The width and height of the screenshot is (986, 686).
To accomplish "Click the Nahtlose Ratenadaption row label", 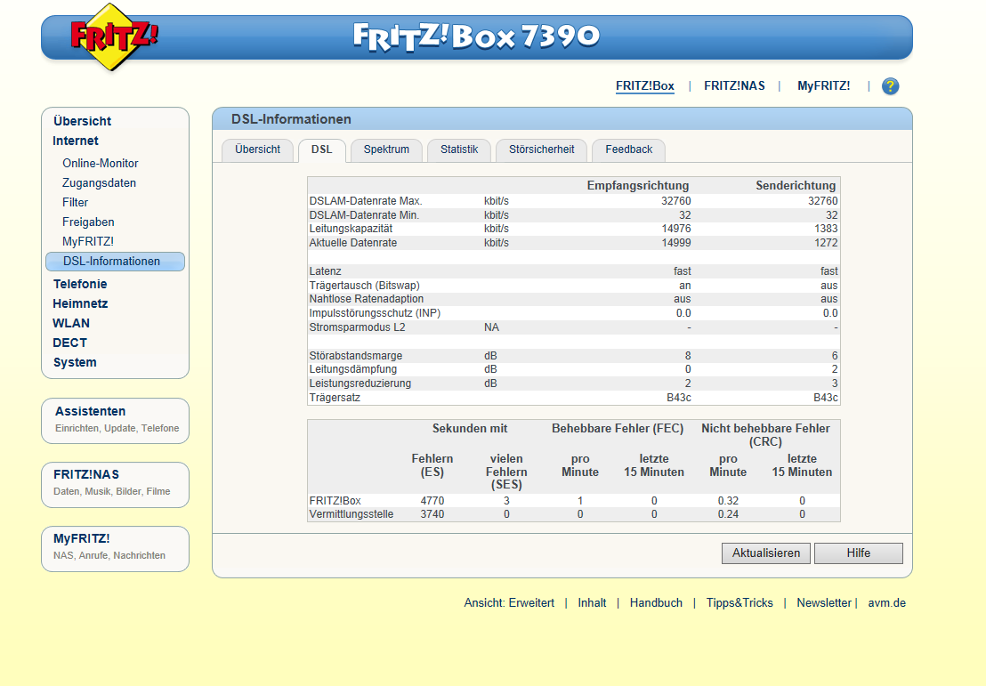I will (366, 299).
